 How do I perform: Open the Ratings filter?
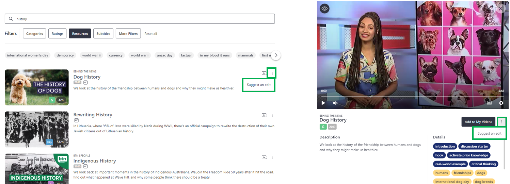58,34
